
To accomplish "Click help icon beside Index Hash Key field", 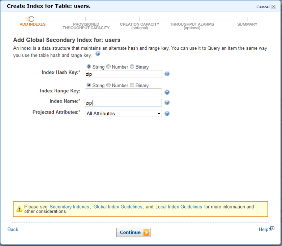I will (x=167, y=74).
